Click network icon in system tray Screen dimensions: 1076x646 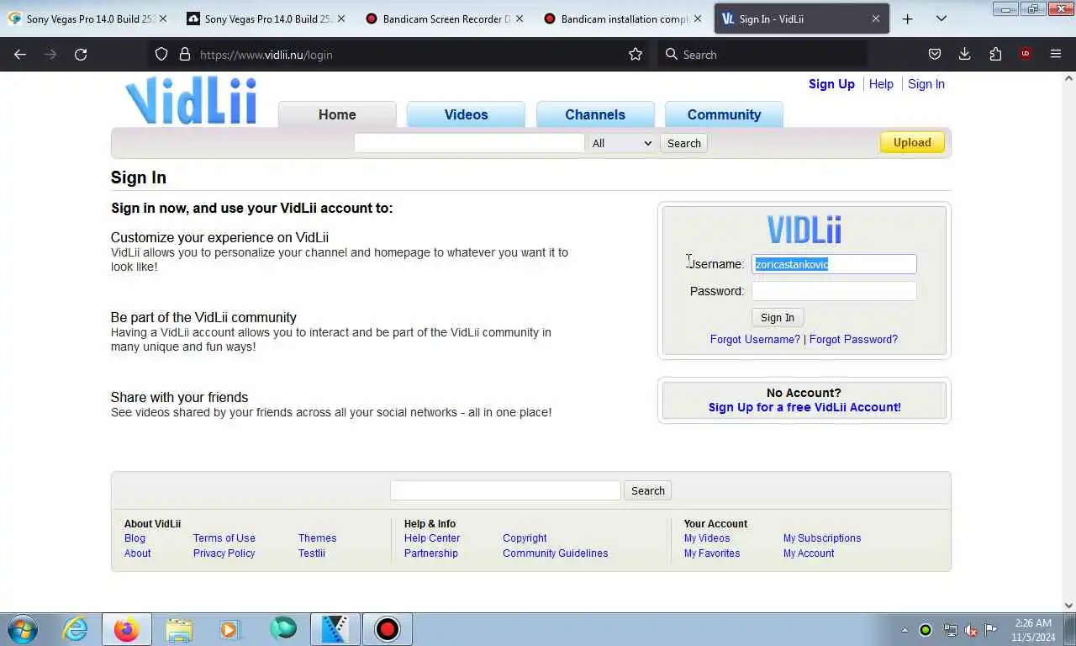(x=950, y=630)
